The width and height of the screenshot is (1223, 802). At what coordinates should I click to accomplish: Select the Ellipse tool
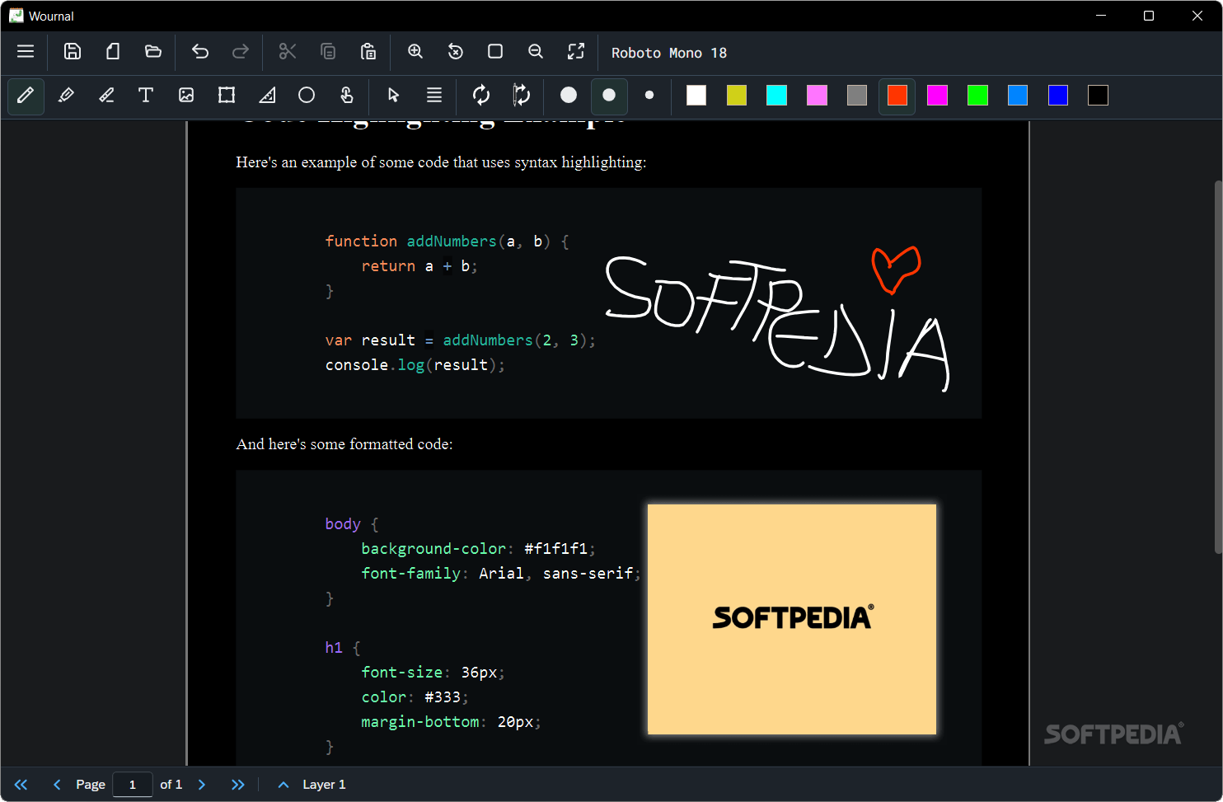pyautogui.click(x=307, y=96)
